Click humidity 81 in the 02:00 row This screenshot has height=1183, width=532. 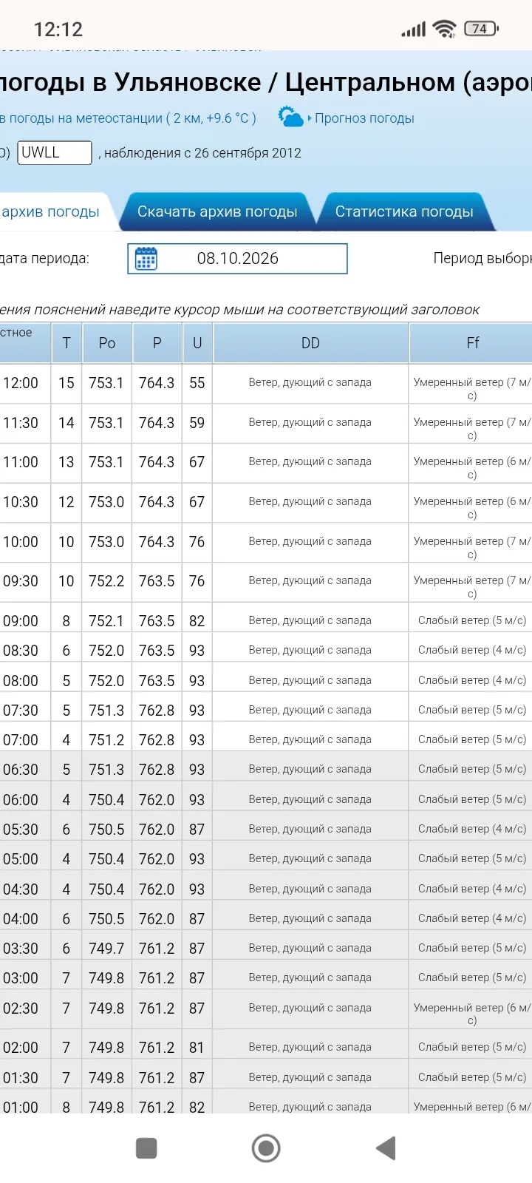click(x=197, y=1048)
